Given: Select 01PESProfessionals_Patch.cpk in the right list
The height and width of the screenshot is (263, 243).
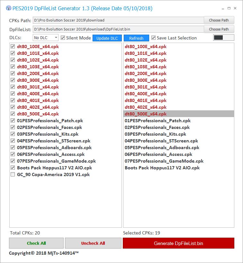Looking at the screenshot, I should pos(179,121).
